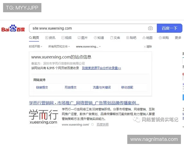
Task: Go to the 贴吧 tab
Action: 131,38
